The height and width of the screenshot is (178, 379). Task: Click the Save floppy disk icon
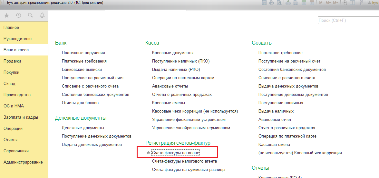(264, 3)
